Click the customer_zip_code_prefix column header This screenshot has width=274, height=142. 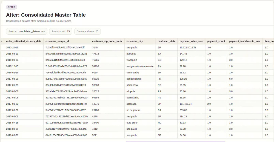[107, 41]
